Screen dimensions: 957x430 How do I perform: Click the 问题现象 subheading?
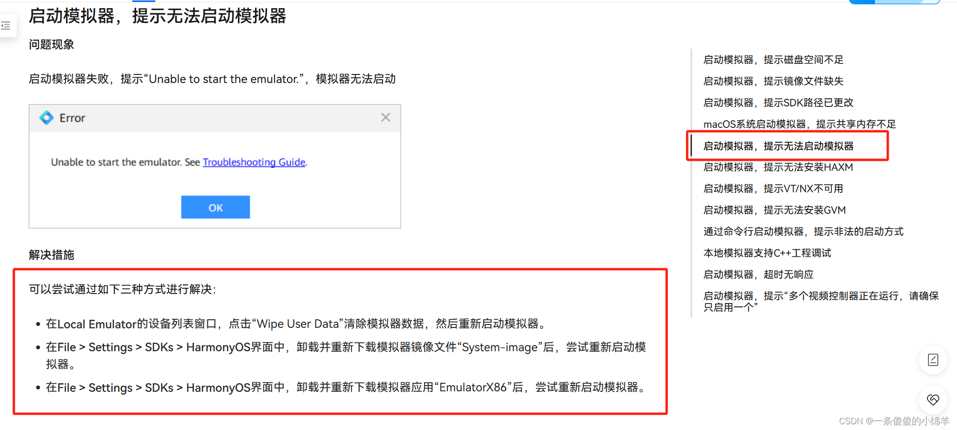(52, 44)
